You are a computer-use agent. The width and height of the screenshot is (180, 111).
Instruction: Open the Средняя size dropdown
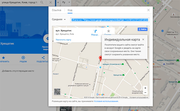click(59, 20)
